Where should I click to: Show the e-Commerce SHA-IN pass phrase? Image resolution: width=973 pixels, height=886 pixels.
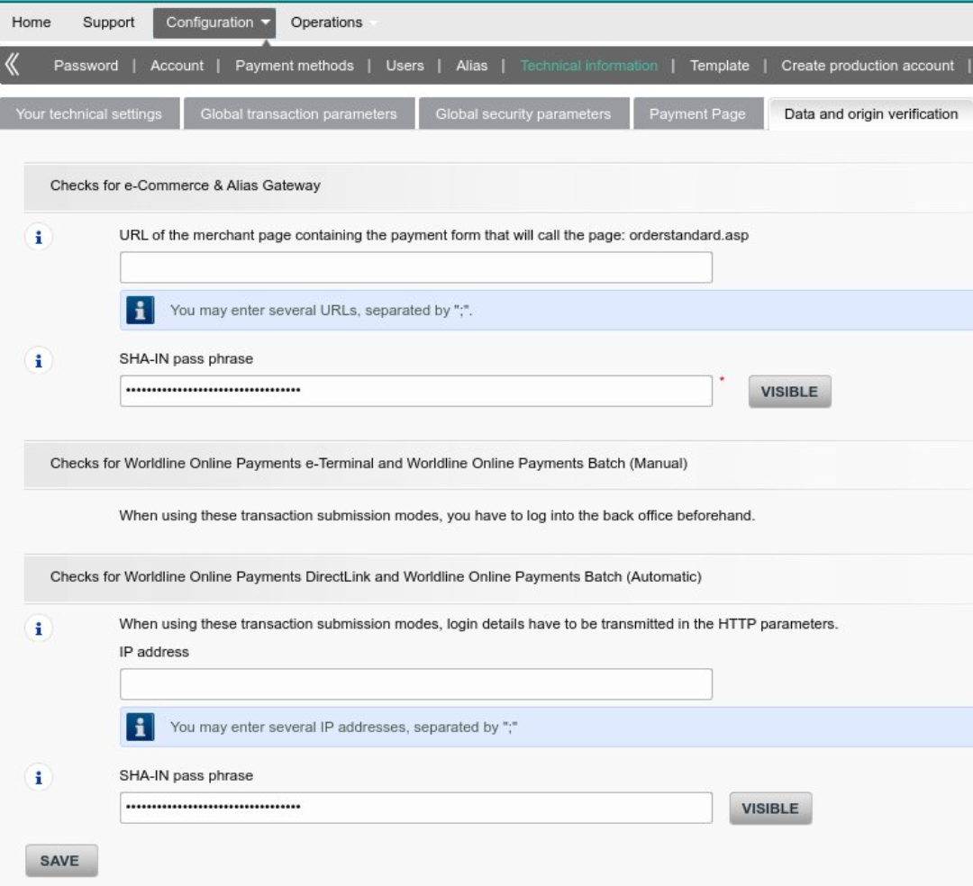[x=789, y=392]
